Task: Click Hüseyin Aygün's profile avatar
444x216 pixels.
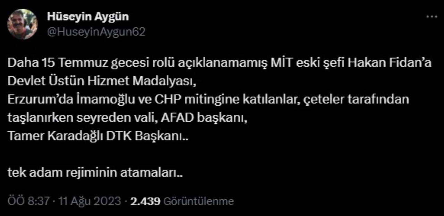Action: [23, 24]
